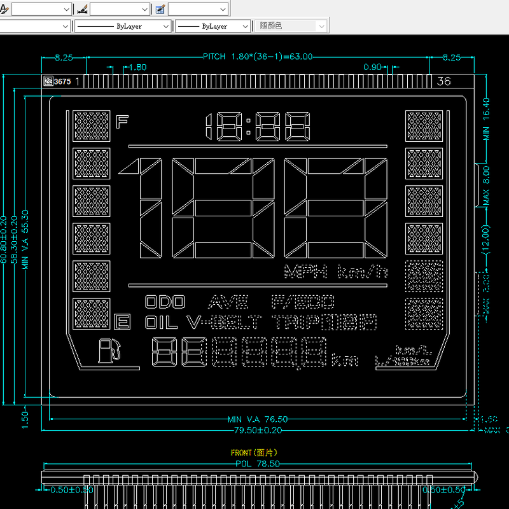Click the MIN V.A 76.50 dimension text
This screenshot has height=509, width=509.
(258, 419)
